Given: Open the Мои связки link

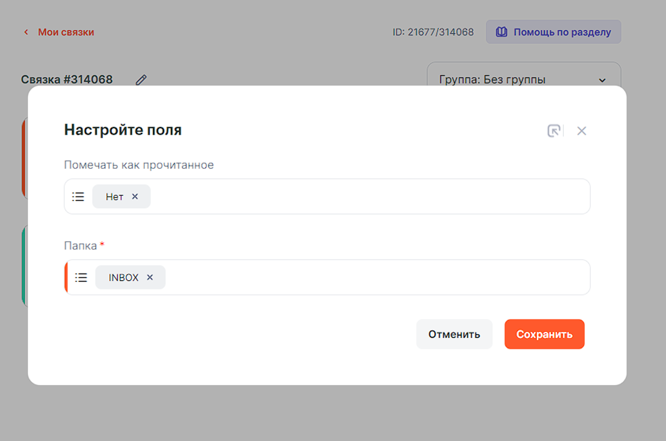Looking at the screenshot, I should [66, 32].
